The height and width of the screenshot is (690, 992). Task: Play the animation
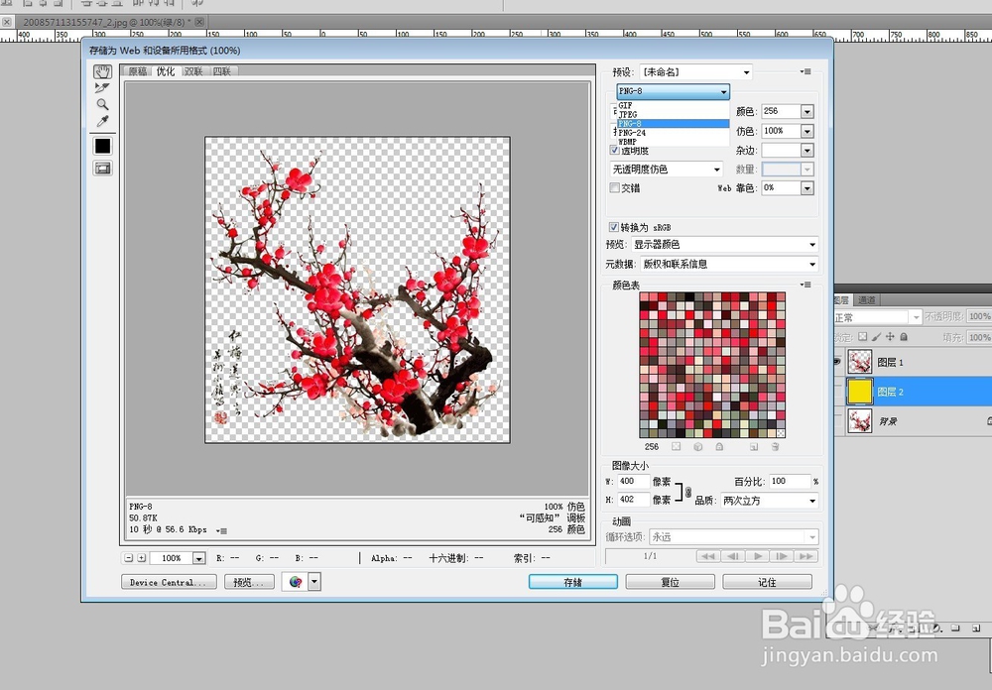(x=757, y=556)
